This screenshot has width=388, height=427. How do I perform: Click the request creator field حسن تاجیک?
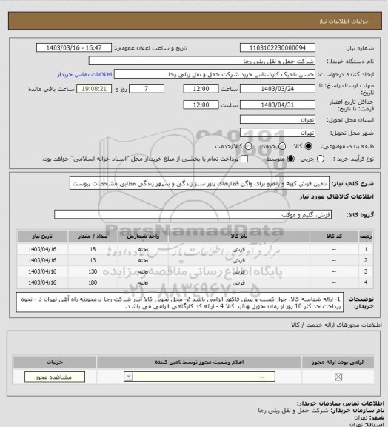point(215,74)
